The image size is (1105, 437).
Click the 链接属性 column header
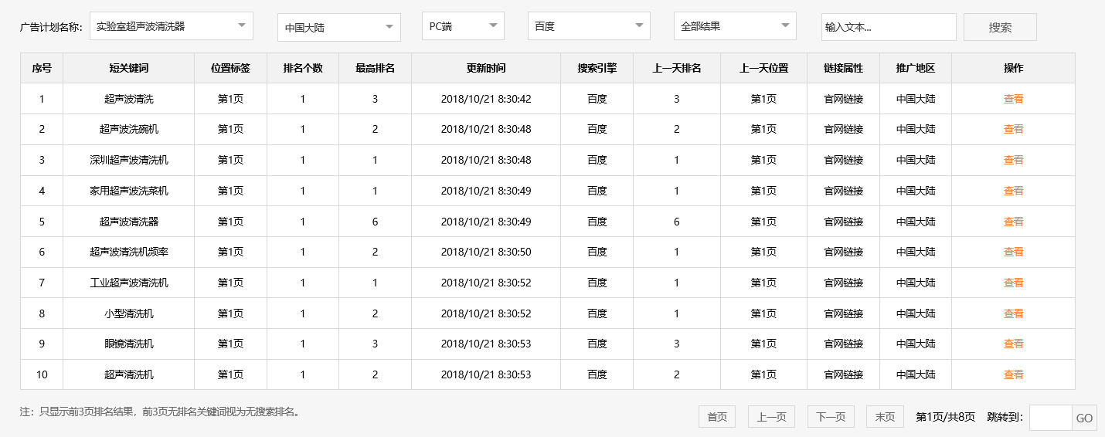pyautogui.click(x=843, y=68)
